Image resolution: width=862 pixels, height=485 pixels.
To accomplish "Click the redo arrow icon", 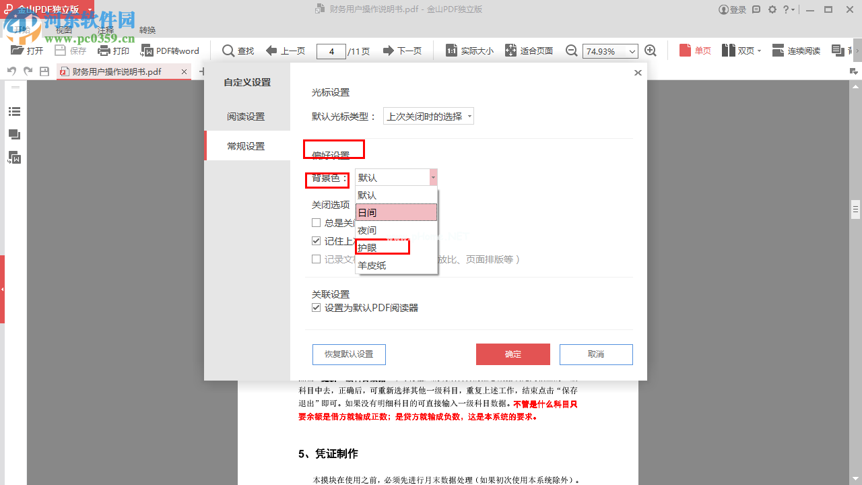I will (x=28, y=71).
